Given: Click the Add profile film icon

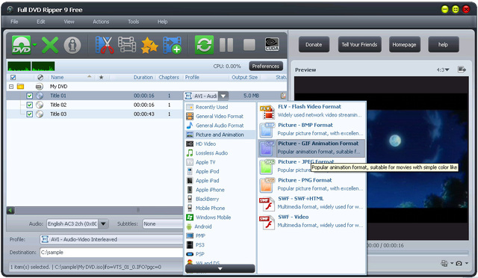Looking at the screenshot, I should coord(173,45).
